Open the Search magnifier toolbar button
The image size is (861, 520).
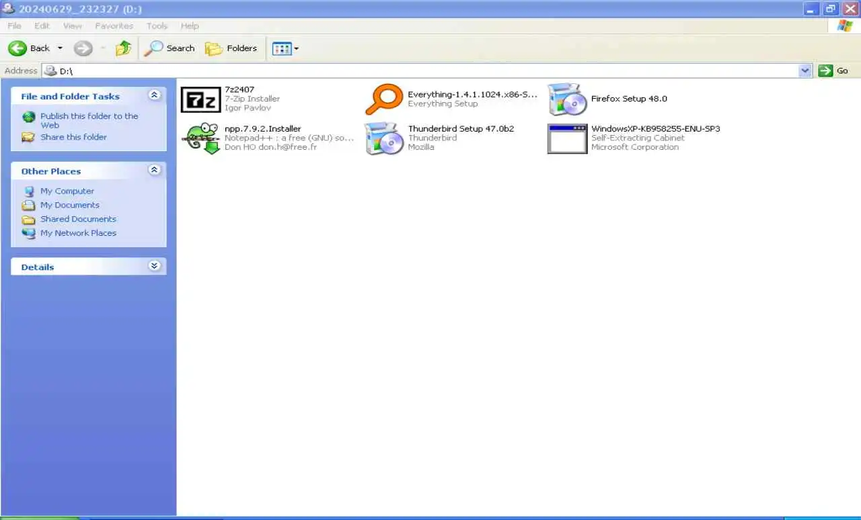170,48
